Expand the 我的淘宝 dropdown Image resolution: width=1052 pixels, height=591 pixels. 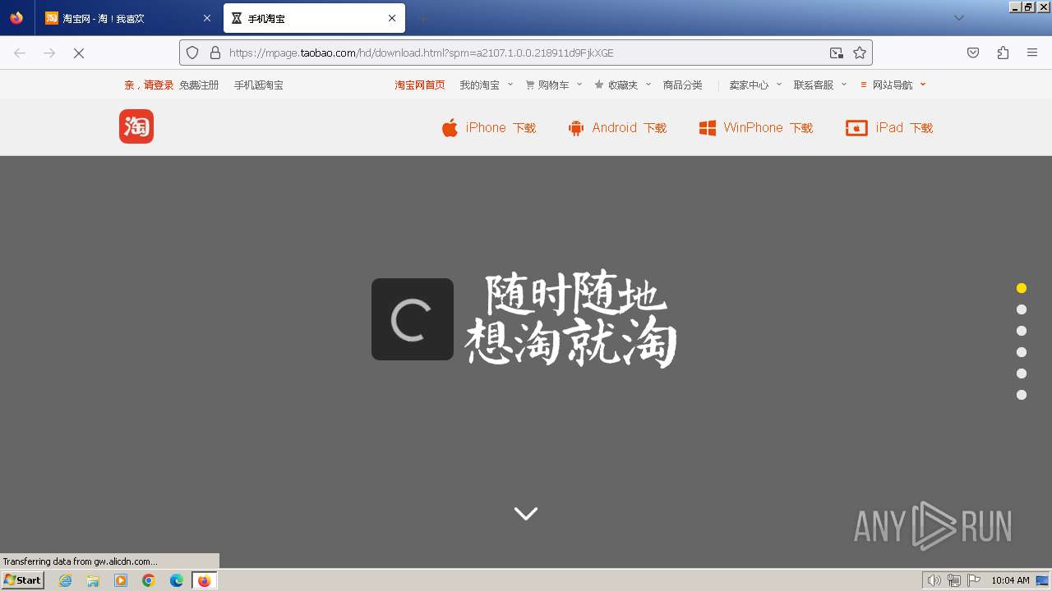coord(486,85)
